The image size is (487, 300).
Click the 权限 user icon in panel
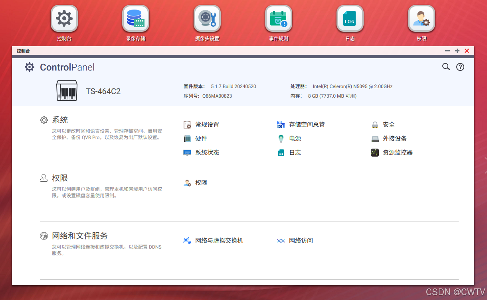pos(187,183)
